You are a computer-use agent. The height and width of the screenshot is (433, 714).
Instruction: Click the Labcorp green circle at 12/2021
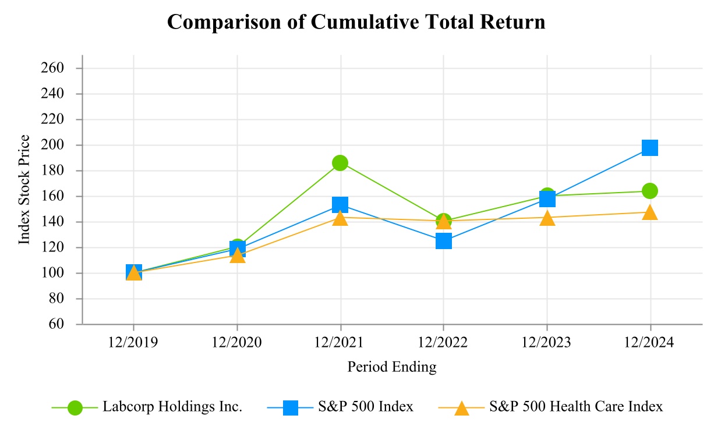pos(340,163)
